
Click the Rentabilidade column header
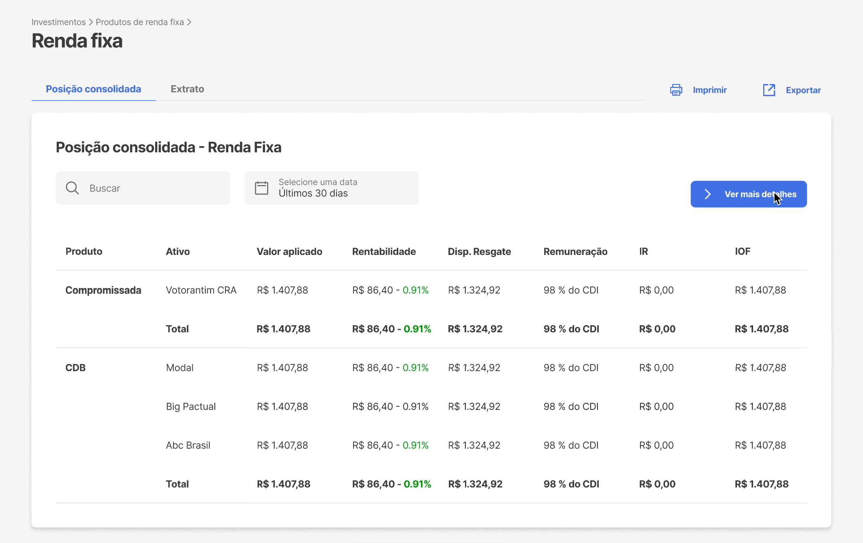pos(384,251)
